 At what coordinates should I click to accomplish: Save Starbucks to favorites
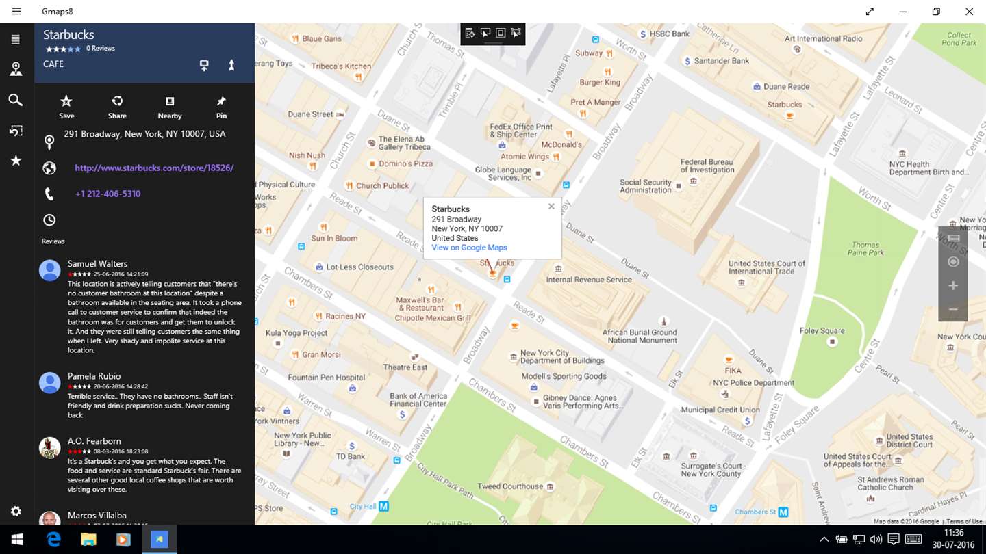[x=66, y=107]
